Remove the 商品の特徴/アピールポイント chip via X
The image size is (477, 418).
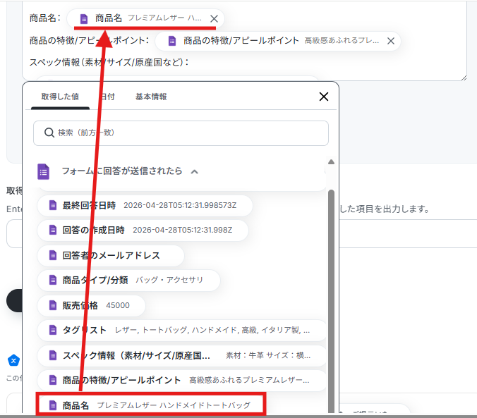pos(391,41)
